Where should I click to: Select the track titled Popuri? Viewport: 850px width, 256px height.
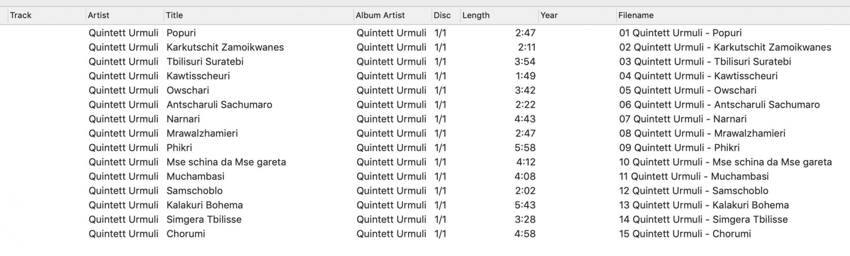point(181,33)
